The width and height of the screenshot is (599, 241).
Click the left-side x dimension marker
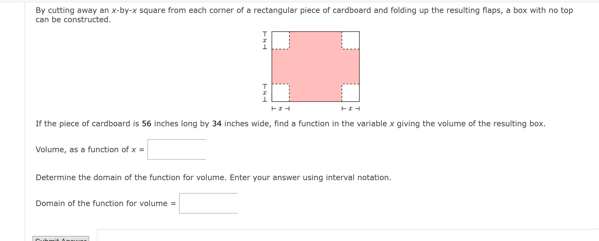(264, 40)
